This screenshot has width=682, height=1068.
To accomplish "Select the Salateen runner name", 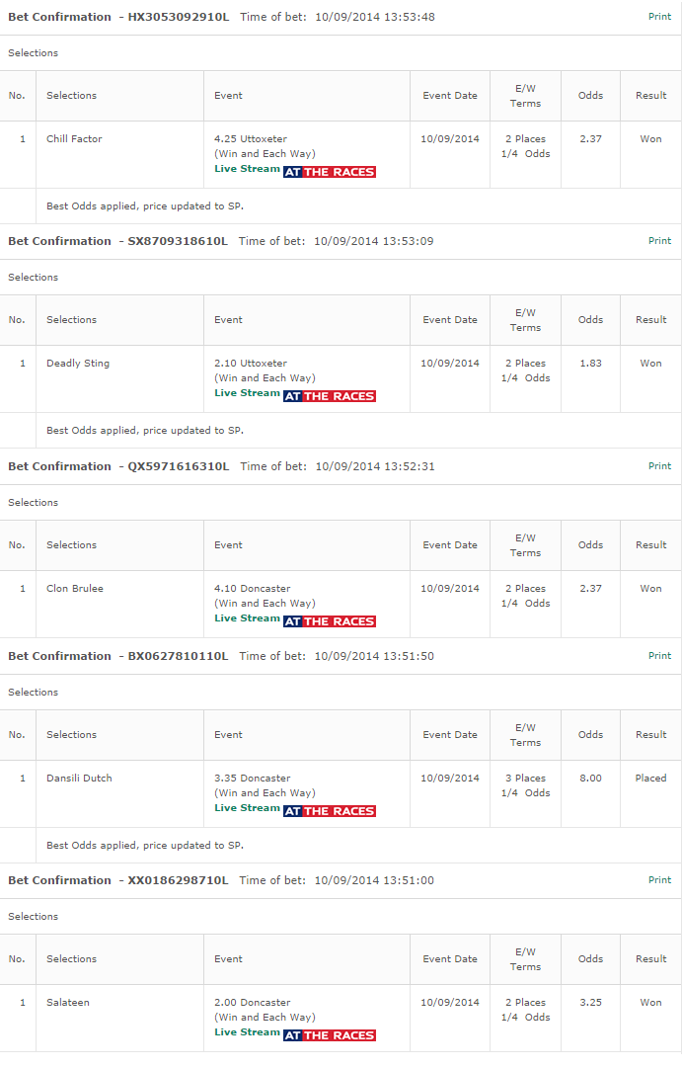I will pos(67,1002).
